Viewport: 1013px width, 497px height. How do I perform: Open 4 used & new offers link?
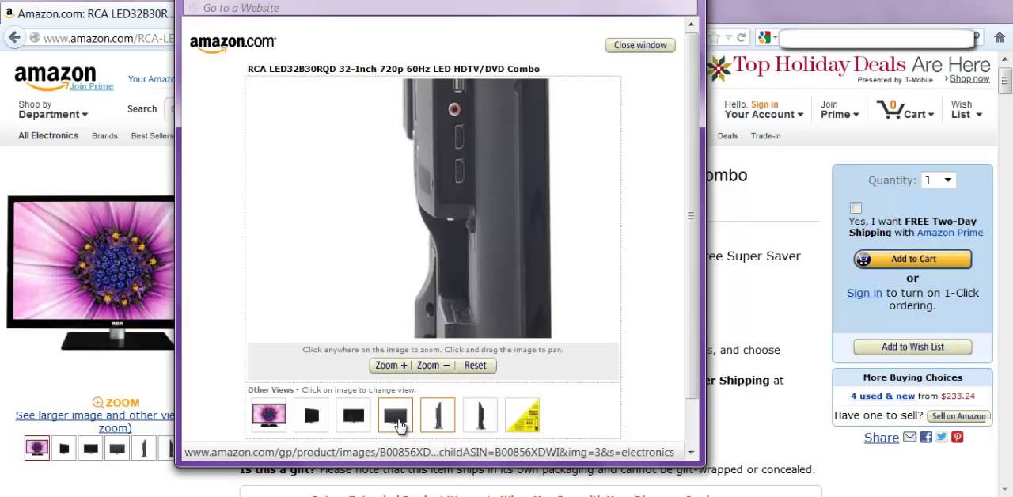882,396
